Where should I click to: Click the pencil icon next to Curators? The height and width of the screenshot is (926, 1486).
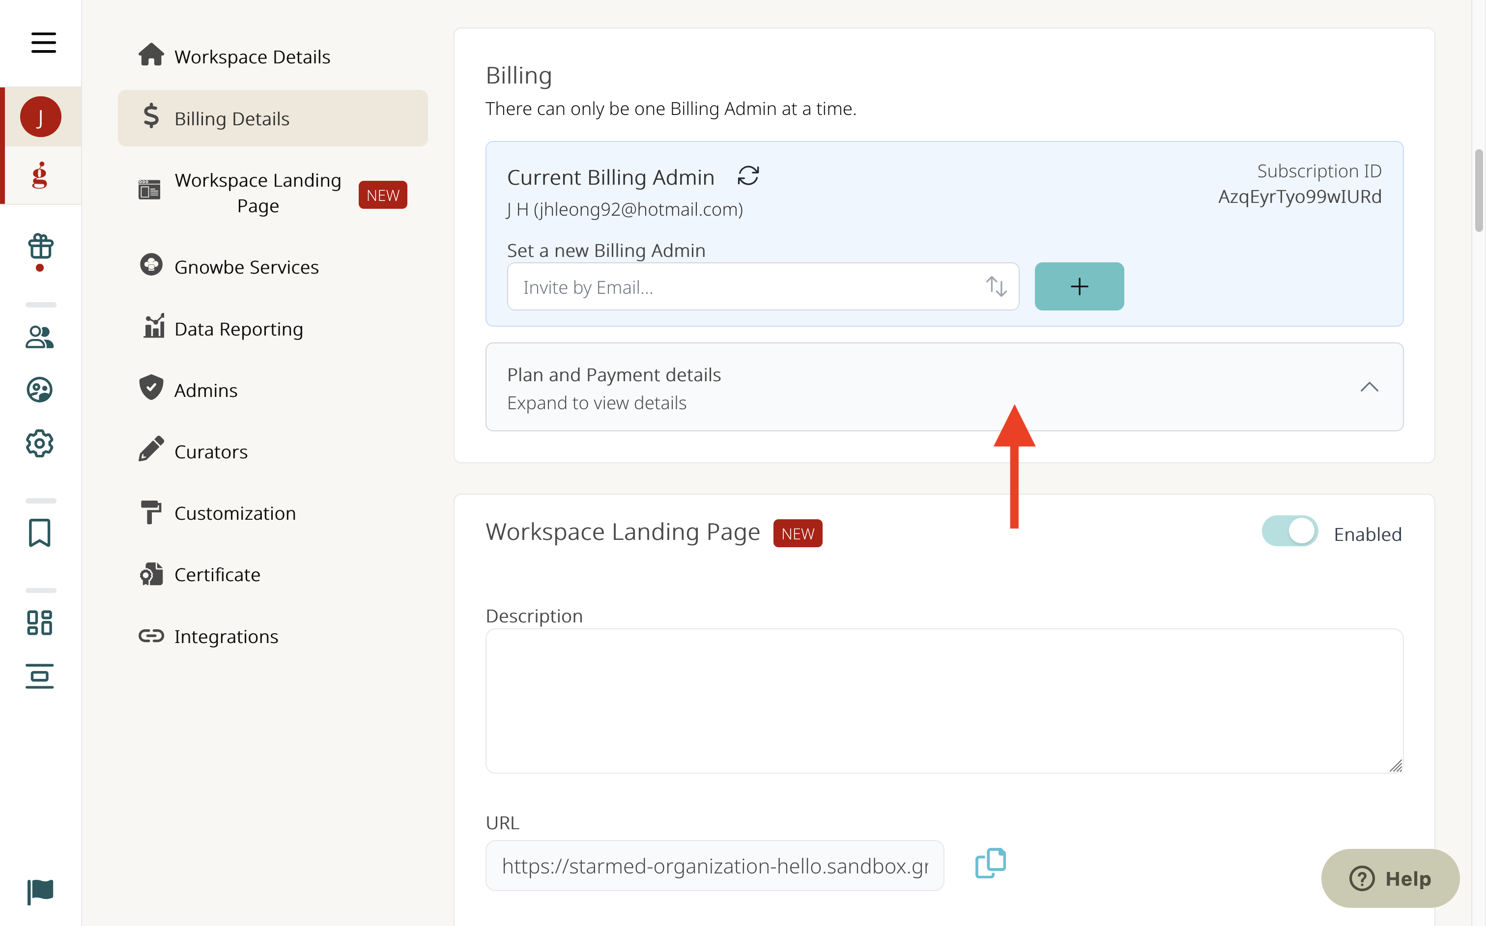tap(151, 449)
